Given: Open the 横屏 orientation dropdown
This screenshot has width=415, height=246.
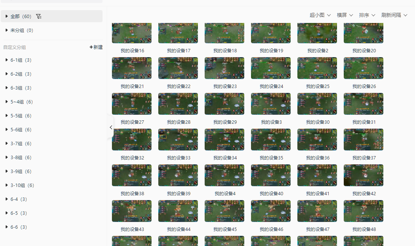Looking at the screenshot, I should 345,15.
